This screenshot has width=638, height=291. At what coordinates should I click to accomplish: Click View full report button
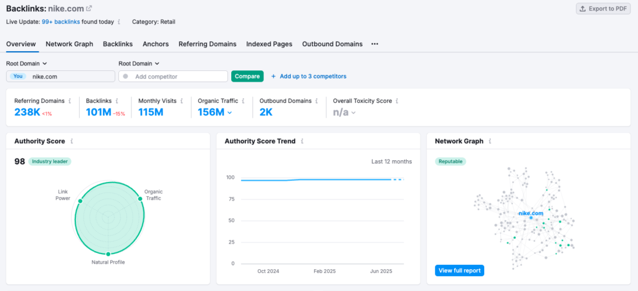459,270
